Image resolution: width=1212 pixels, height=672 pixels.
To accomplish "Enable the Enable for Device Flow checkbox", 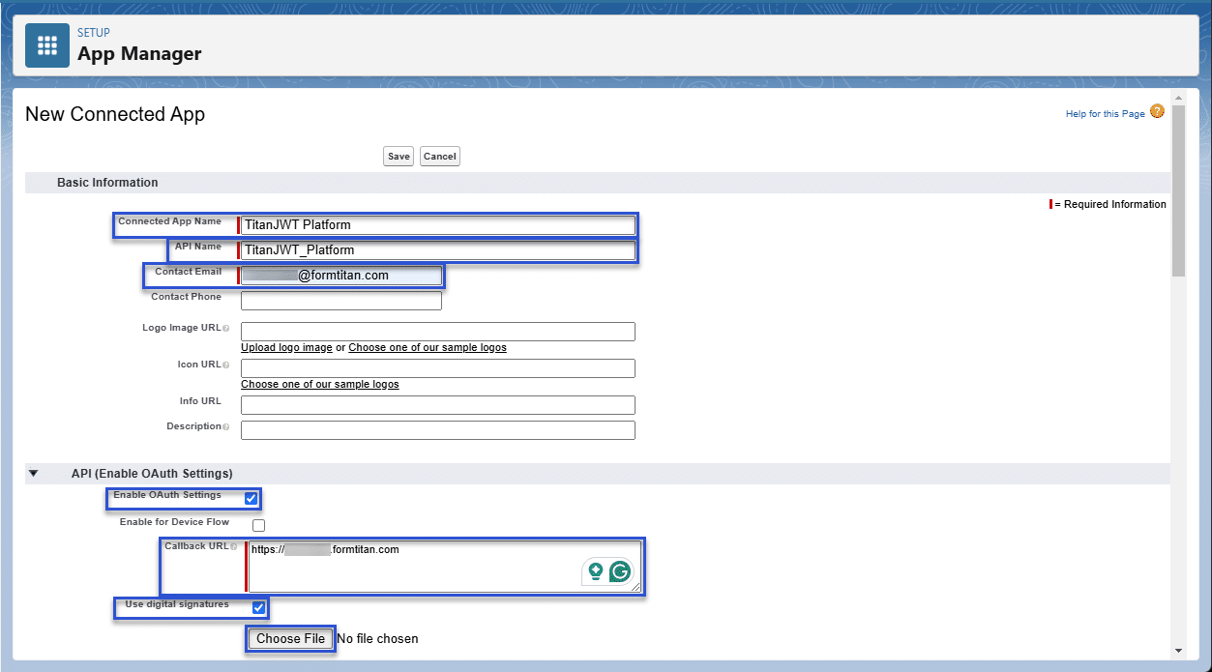I will coord(258,524).
